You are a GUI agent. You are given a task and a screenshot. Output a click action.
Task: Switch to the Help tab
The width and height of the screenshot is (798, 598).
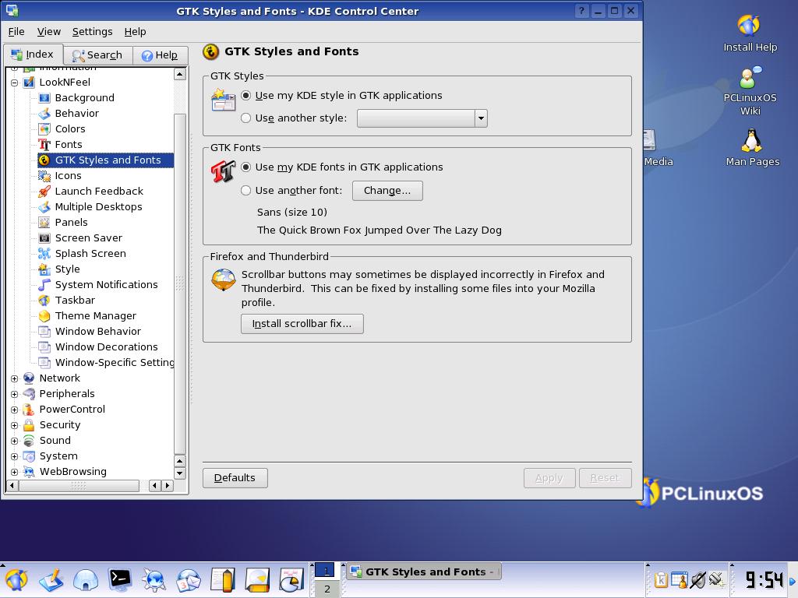click(160, 55)
